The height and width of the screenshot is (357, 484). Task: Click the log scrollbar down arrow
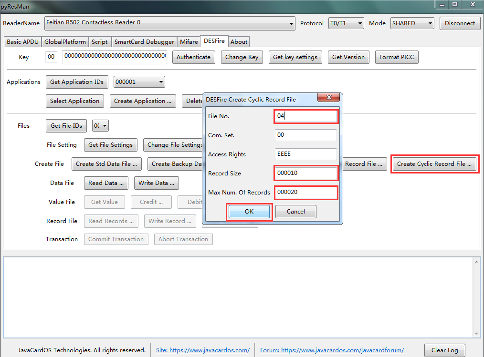(476, 334)
